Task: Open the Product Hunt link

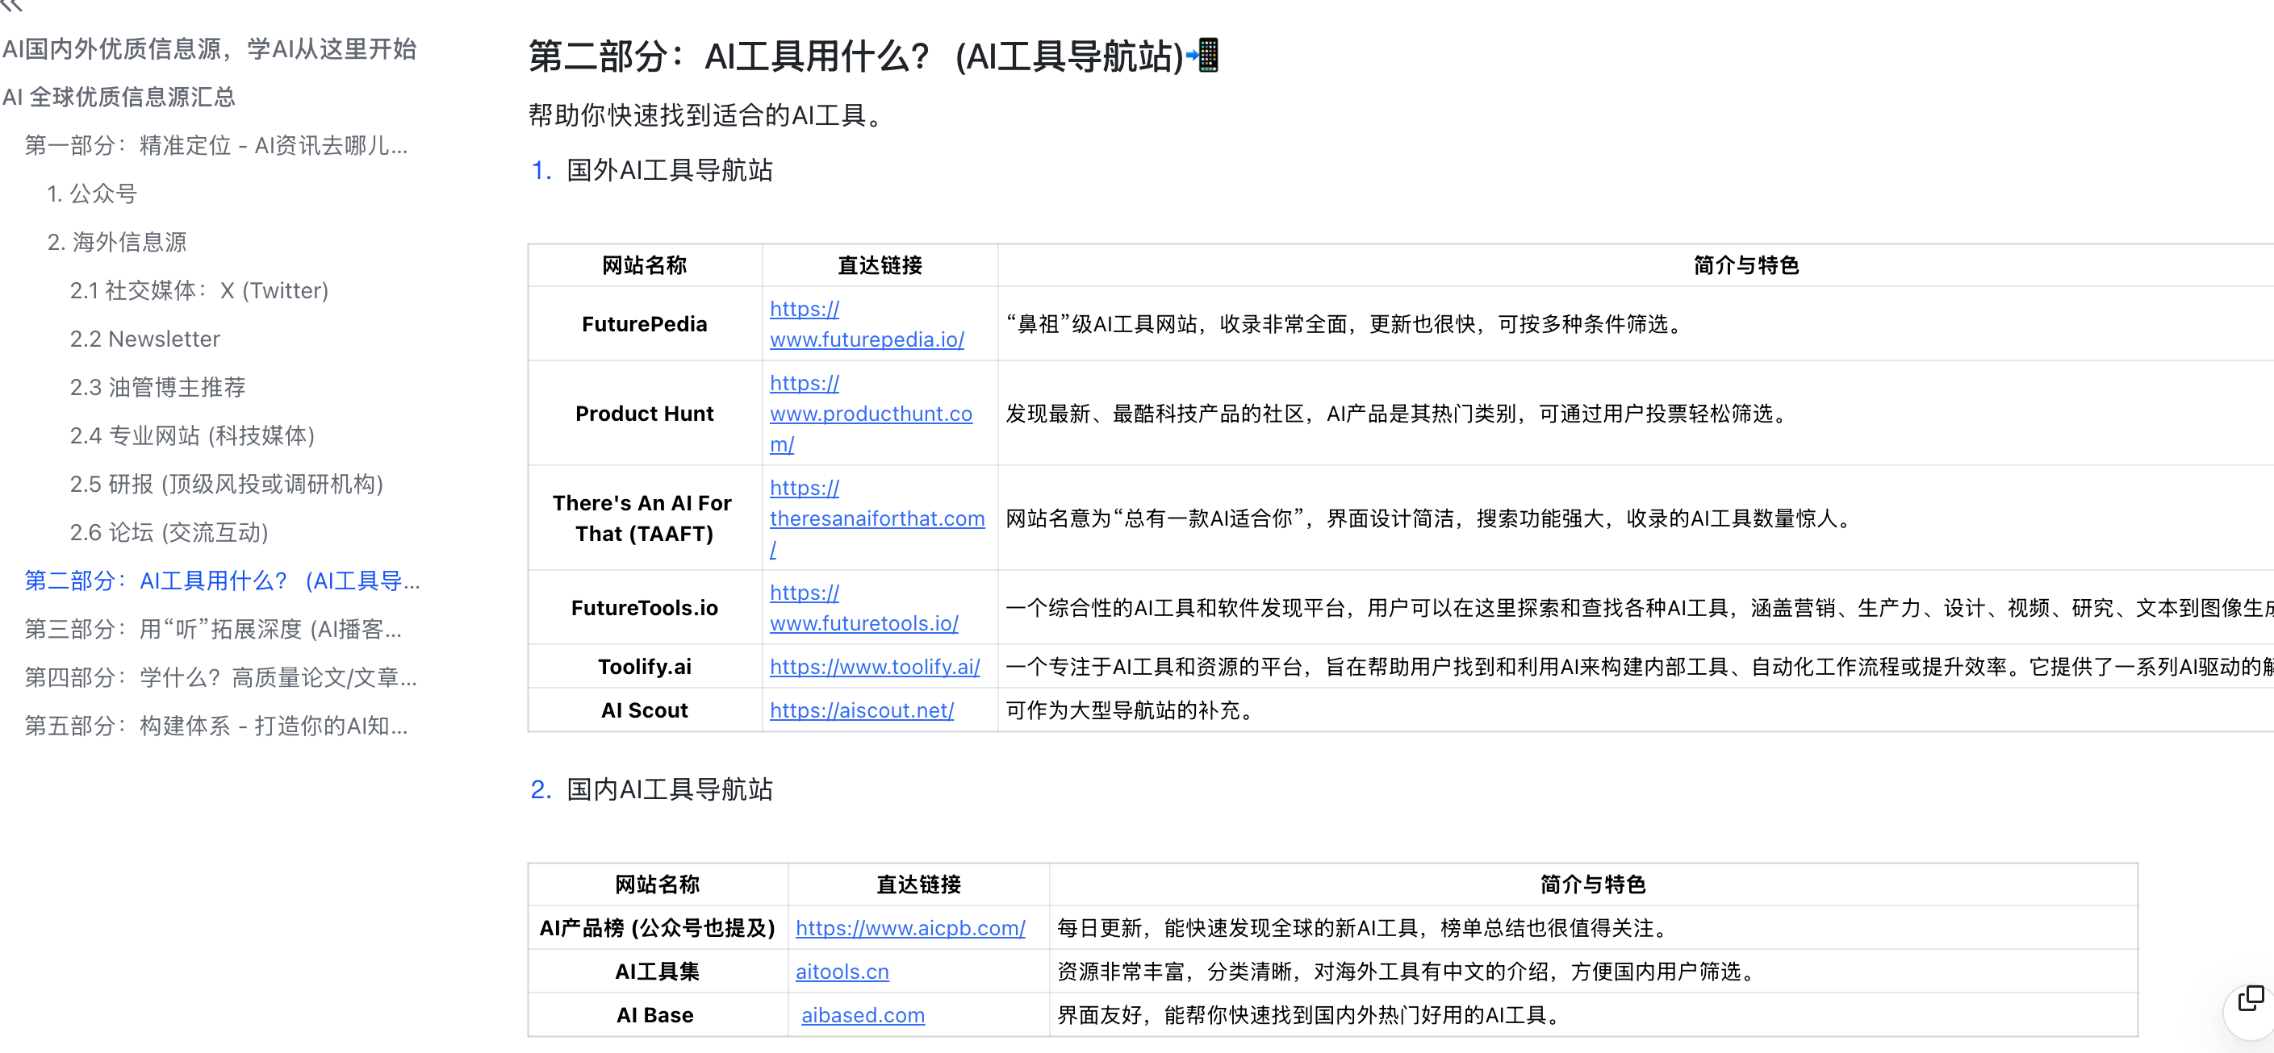Action: 871,414
